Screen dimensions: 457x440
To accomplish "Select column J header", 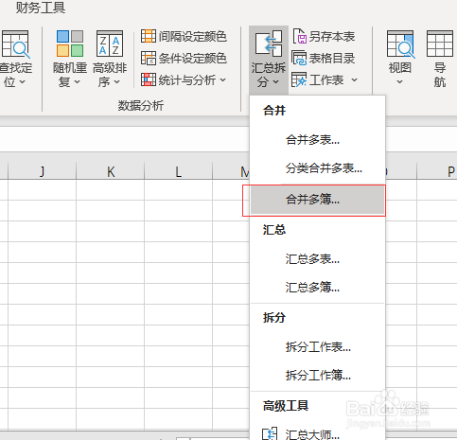I will [42, 171].
